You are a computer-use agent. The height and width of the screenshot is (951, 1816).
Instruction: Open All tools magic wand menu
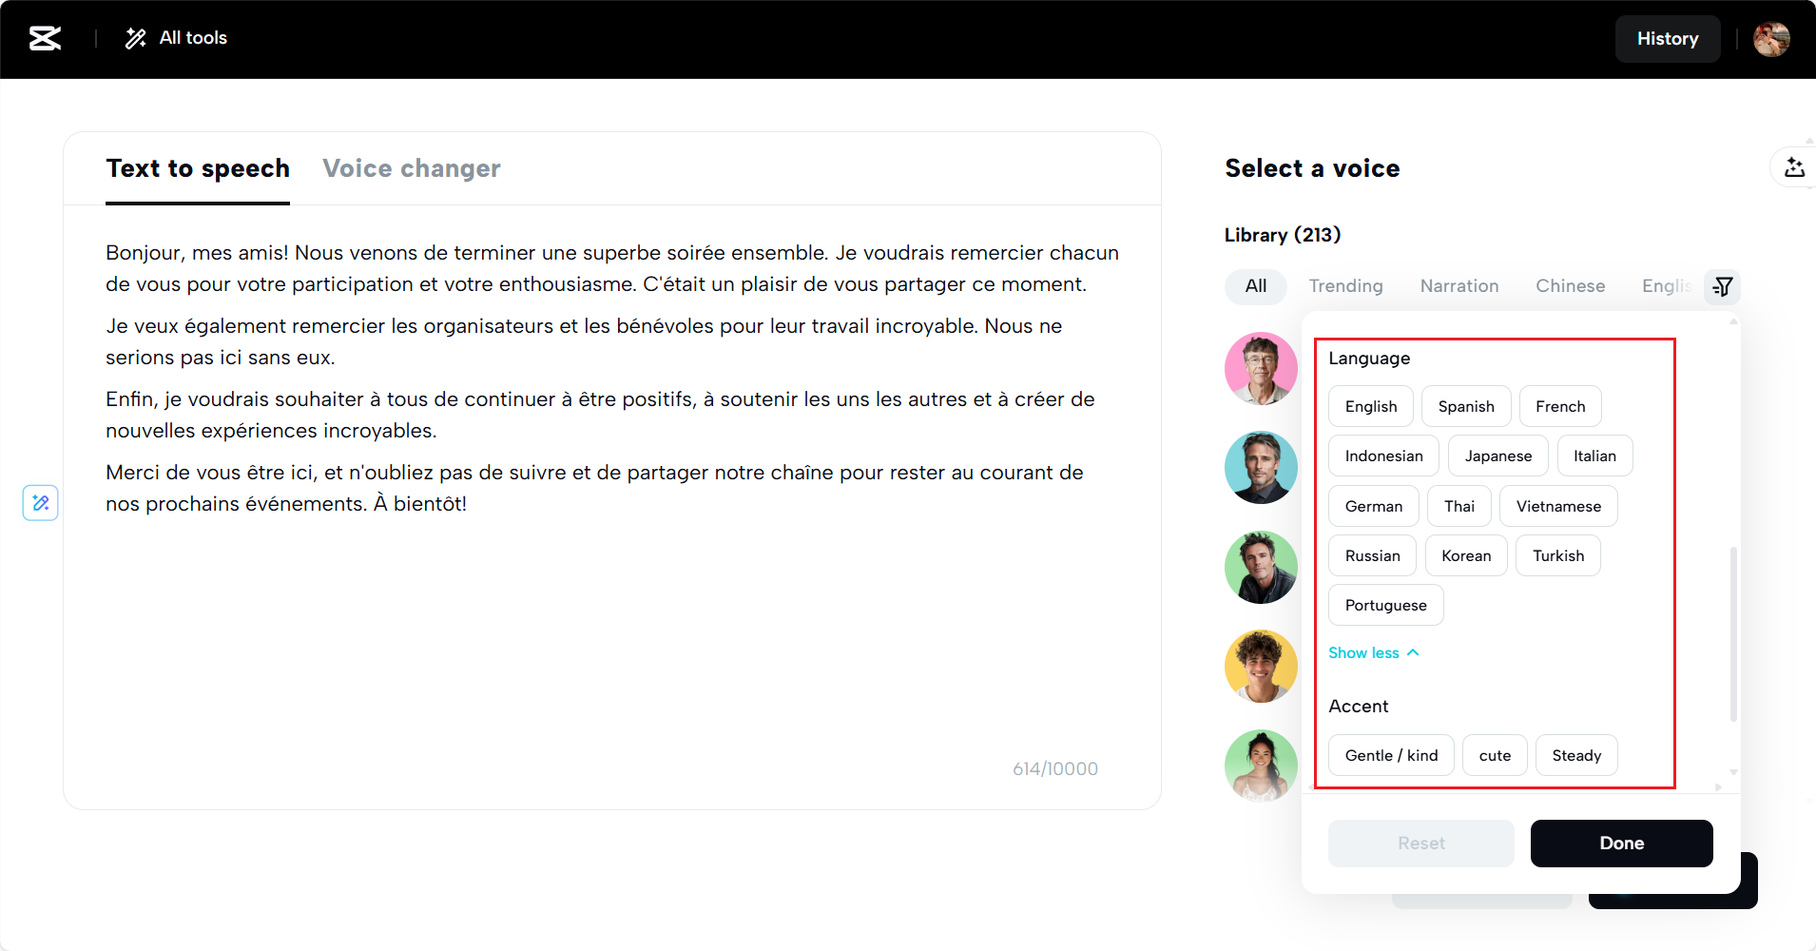(x=176, y=38)
